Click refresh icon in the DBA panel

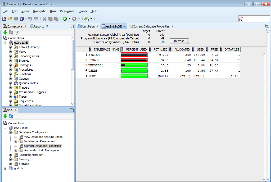[x=11, y=116]
